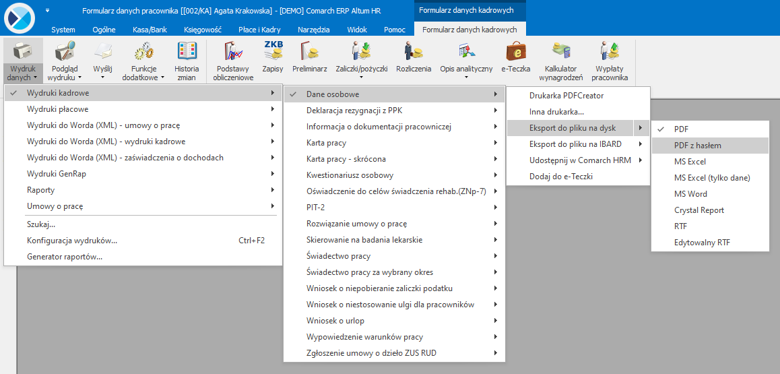The width and height of the screenshot is (780, 374).
Task: Open the PIT-2 submenu
Action: [395, 208]
